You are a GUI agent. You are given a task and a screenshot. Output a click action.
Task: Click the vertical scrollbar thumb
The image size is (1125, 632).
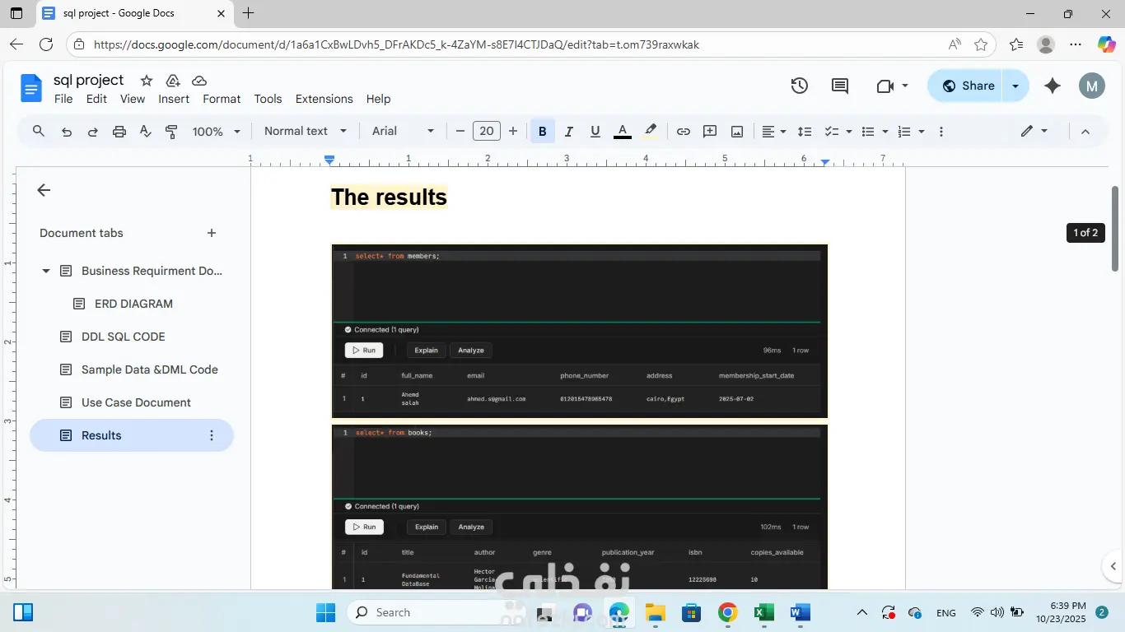point(1115,229)
